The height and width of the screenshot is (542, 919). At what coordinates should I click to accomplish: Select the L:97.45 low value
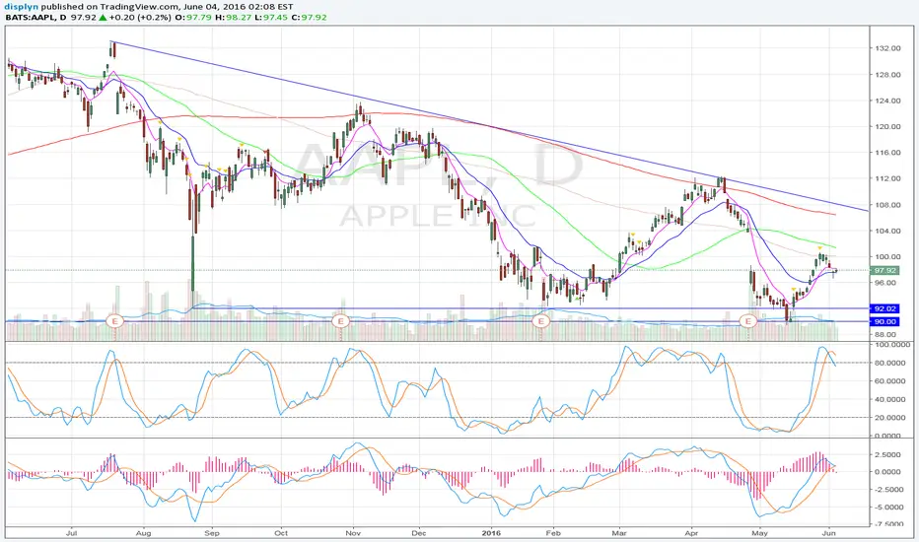(270, 18)
